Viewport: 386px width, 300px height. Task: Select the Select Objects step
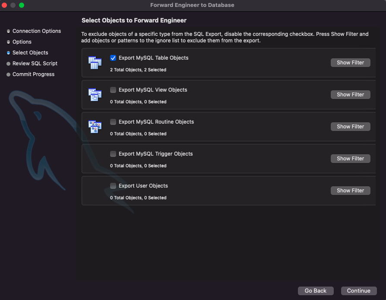[x=28, y=53]
